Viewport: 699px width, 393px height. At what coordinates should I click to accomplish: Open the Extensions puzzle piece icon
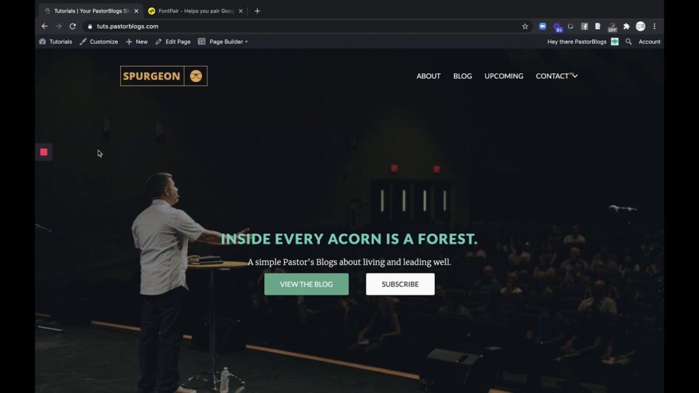627,27
